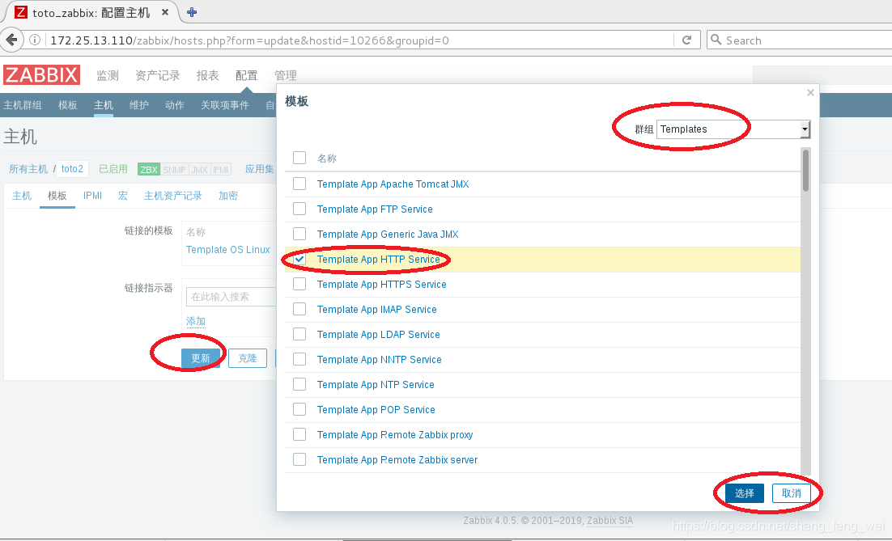Go to 主机 submenu in the blue bar
Image resolution: width=892 pixels, height=541 pixels.
click(104, 105)
